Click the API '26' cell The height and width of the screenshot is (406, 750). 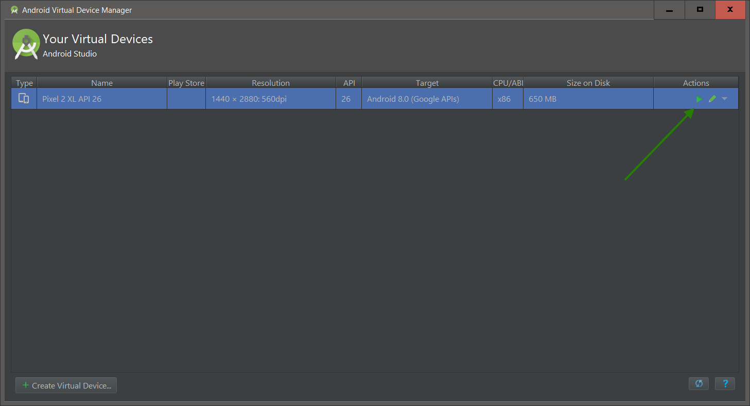click(349, 99)
